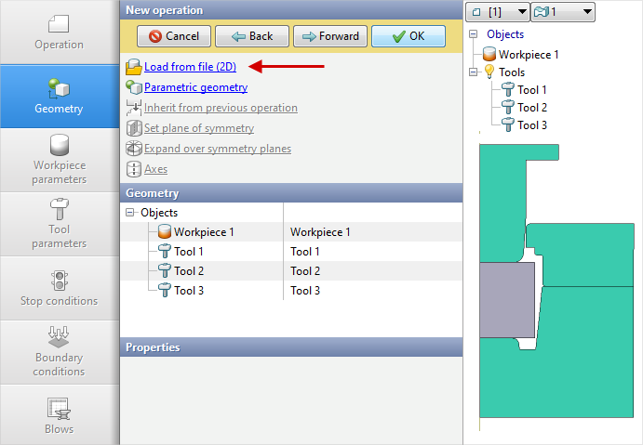Open the [1] view dropdown
The height and width of the screenshot is (445, 643).
[x=496, y=11]
